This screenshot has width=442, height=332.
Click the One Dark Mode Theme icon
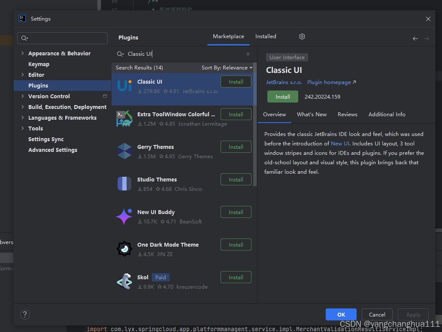coord(124,249)
